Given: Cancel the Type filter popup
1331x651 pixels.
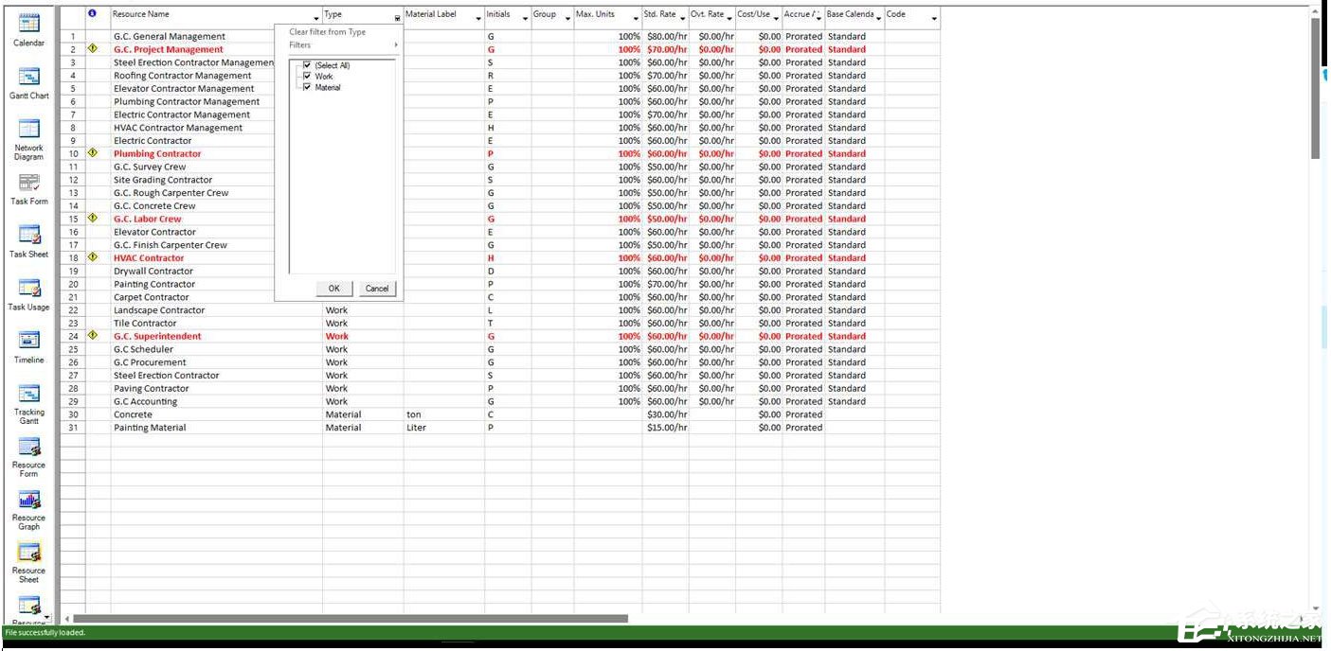Looking at the screenshot, I should 377,289.
